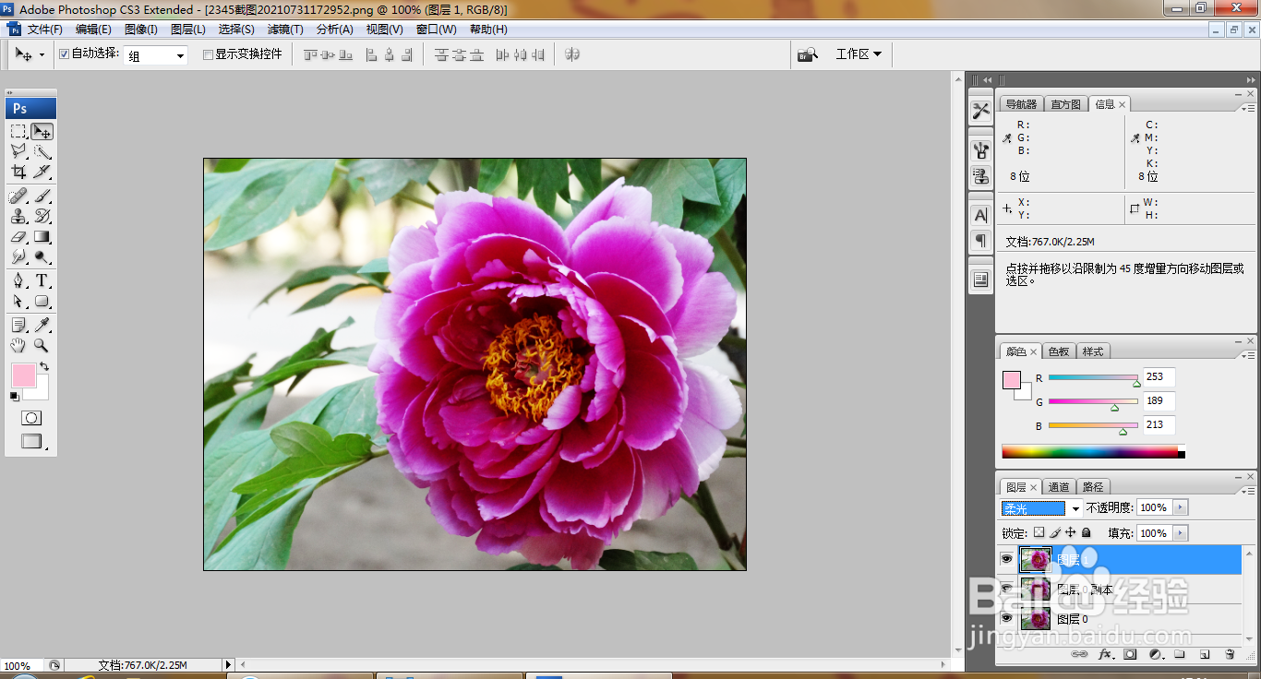1261x679 pixels.
Task: Select the Path Selection tool
Action: click(x=18, y=301)
